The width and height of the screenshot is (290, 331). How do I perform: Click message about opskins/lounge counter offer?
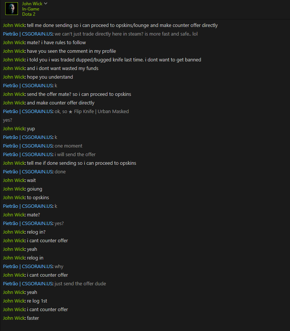122,25
